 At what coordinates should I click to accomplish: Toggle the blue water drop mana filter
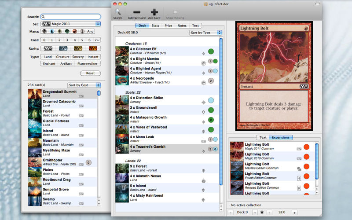[52, 31]
